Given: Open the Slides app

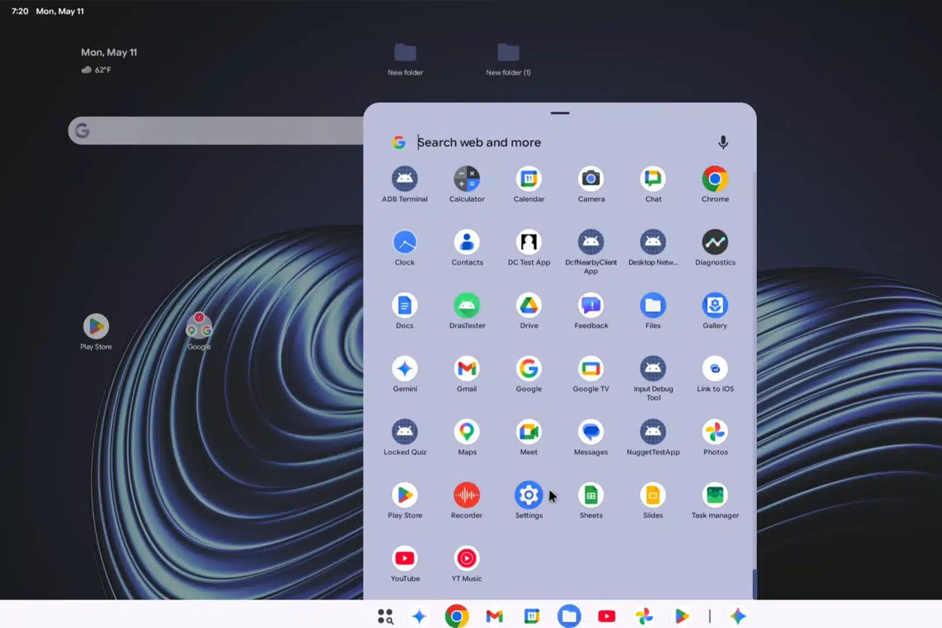Looking at the screenshot, I should (652, 495).
